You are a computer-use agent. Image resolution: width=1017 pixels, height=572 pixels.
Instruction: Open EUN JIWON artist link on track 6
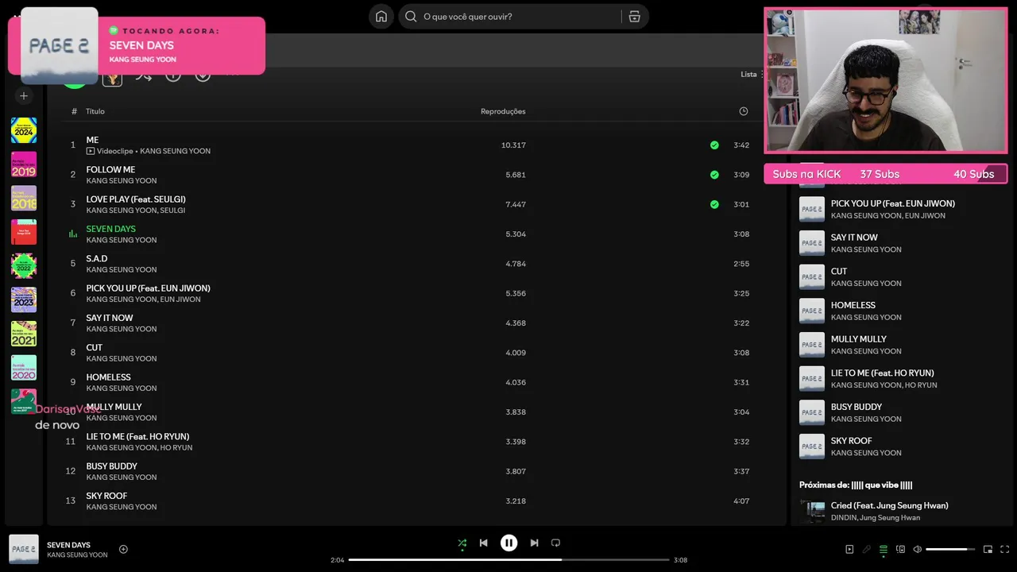180,300
